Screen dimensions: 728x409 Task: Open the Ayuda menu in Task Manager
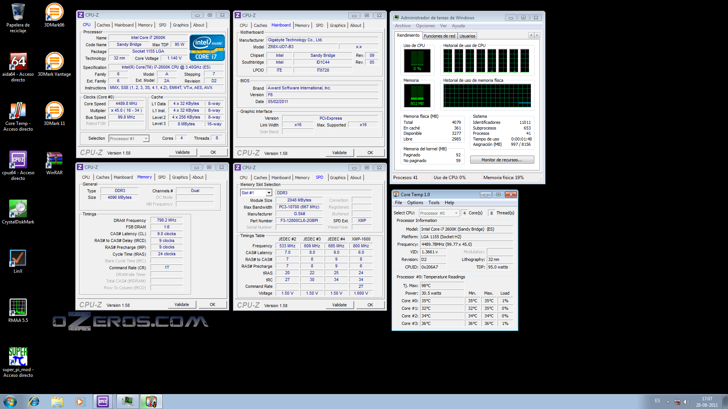458,26
